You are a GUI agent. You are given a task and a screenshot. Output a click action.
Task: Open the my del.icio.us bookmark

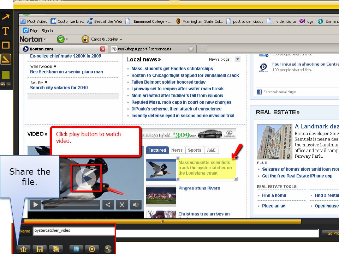pyautogui.click(x=281, y=22)
